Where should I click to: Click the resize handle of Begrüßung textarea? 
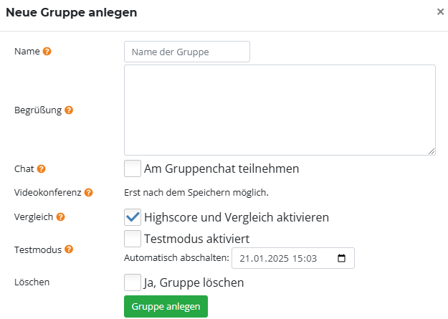pos(432,151)
